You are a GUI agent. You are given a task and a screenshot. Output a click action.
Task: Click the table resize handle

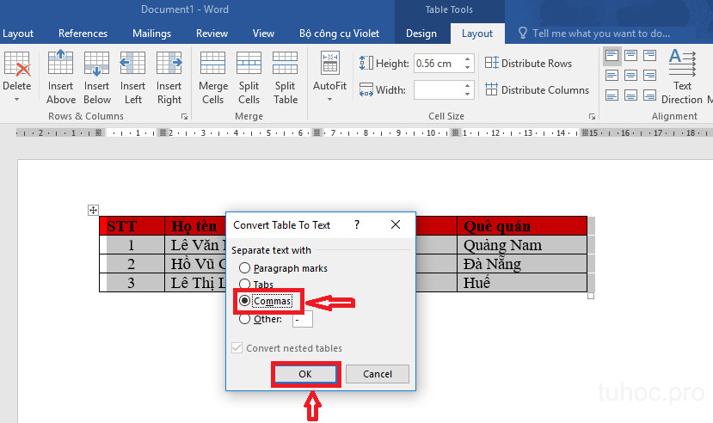(x=591, y=296)
